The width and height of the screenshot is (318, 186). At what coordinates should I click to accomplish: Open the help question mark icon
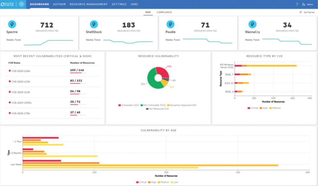tap(297, 4)
